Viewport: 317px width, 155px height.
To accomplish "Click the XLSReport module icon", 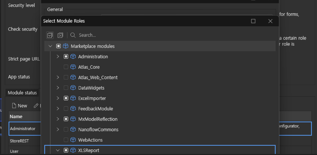I will pos(73,150).
